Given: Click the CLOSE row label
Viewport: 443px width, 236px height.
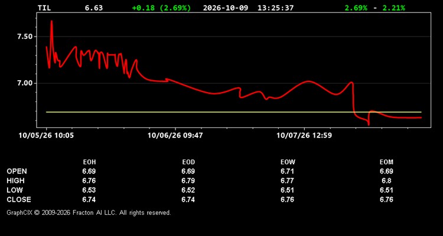Looking at the screenshot, I should click(x=19, y=199).
